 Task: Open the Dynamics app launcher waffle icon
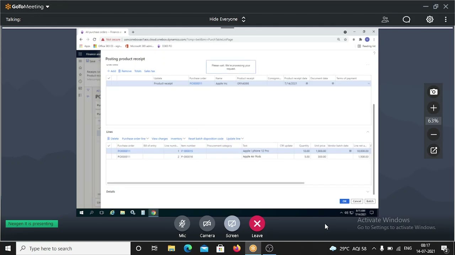80,54
